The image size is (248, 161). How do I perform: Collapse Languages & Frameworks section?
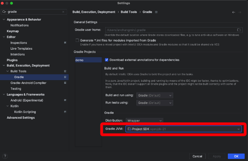click(4, 94)
